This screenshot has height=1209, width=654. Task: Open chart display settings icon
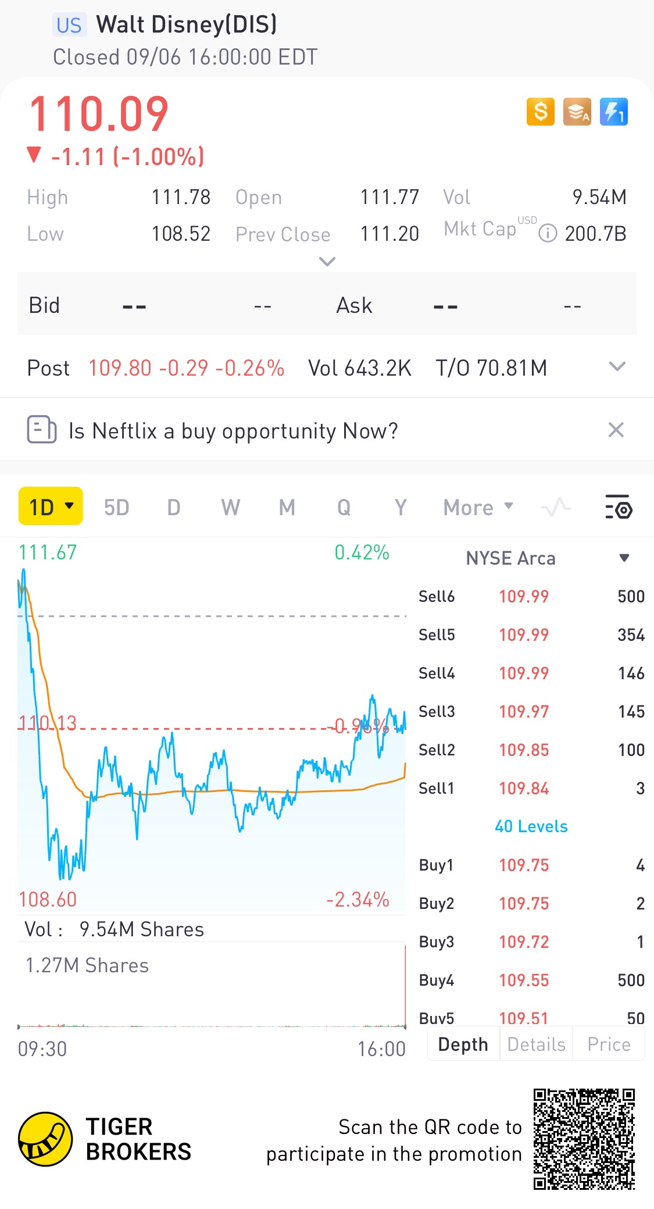[619, 507]
